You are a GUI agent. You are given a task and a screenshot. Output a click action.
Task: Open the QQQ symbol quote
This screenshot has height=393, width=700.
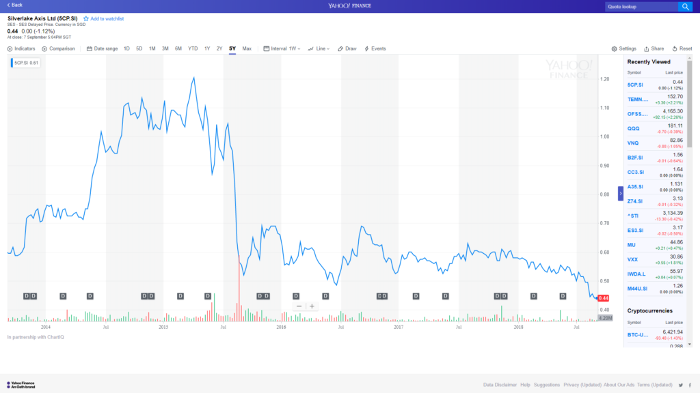coord(633,128)
